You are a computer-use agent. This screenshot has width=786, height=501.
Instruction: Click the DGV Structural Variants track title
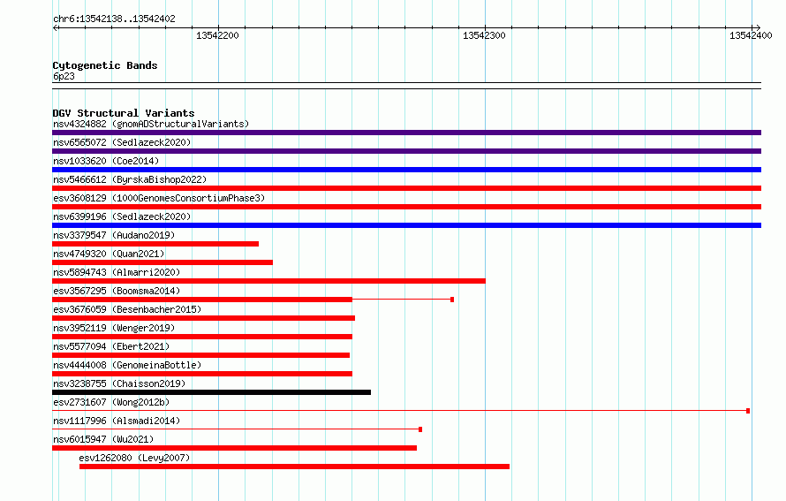click(124, 113)
